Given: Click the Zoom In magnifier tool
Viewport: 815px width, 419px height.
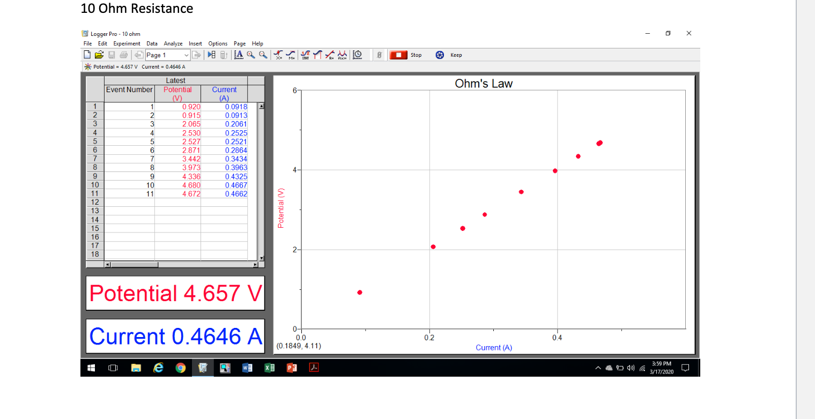Looking at the screenshot, I should 250,55.
